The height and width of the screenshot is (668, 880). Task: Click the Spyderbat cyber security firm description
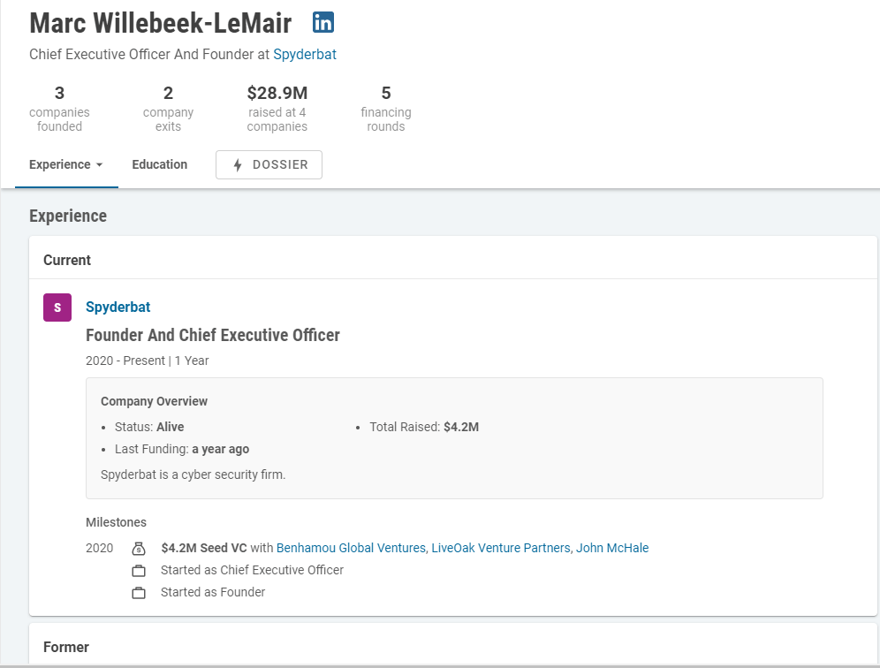point(193,474)
